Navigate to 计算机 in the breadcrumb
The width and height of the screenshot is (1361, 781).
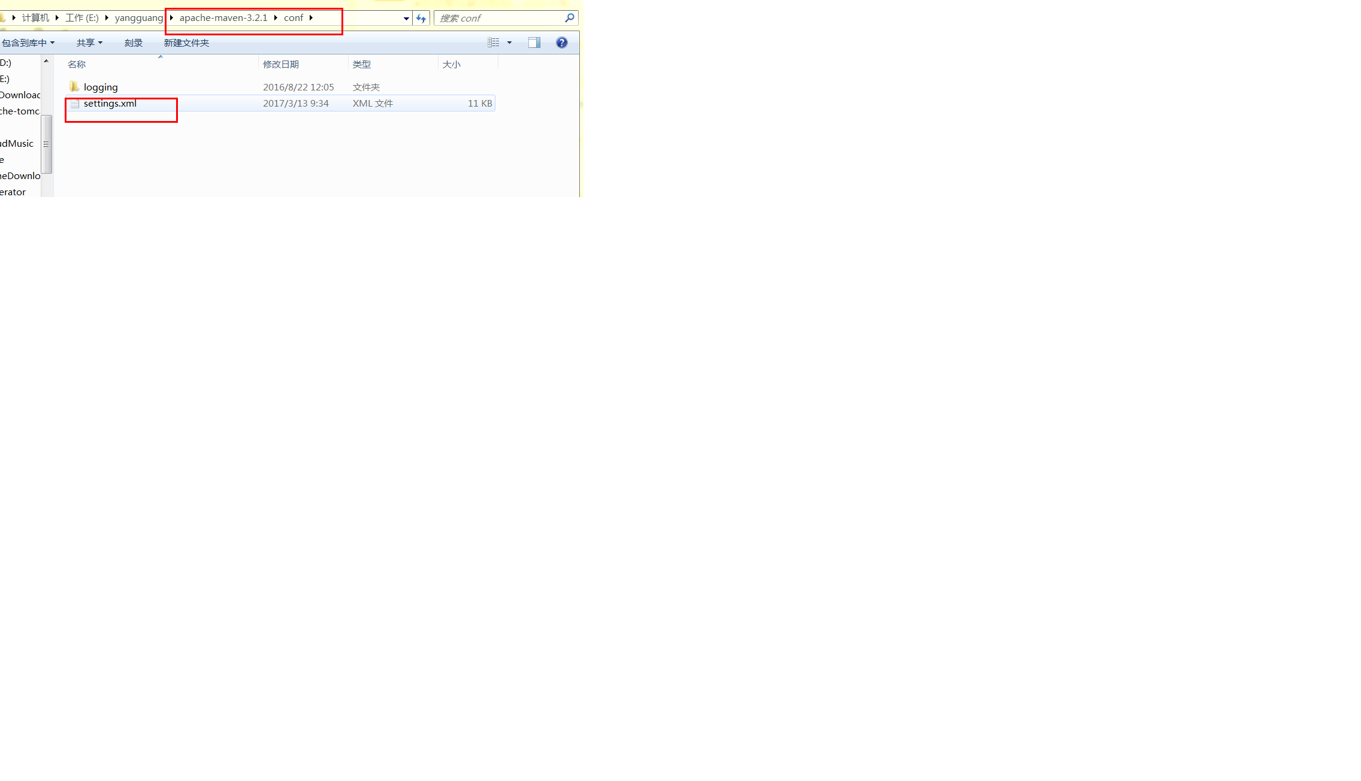pyautogui.click(x=35, y=18)
